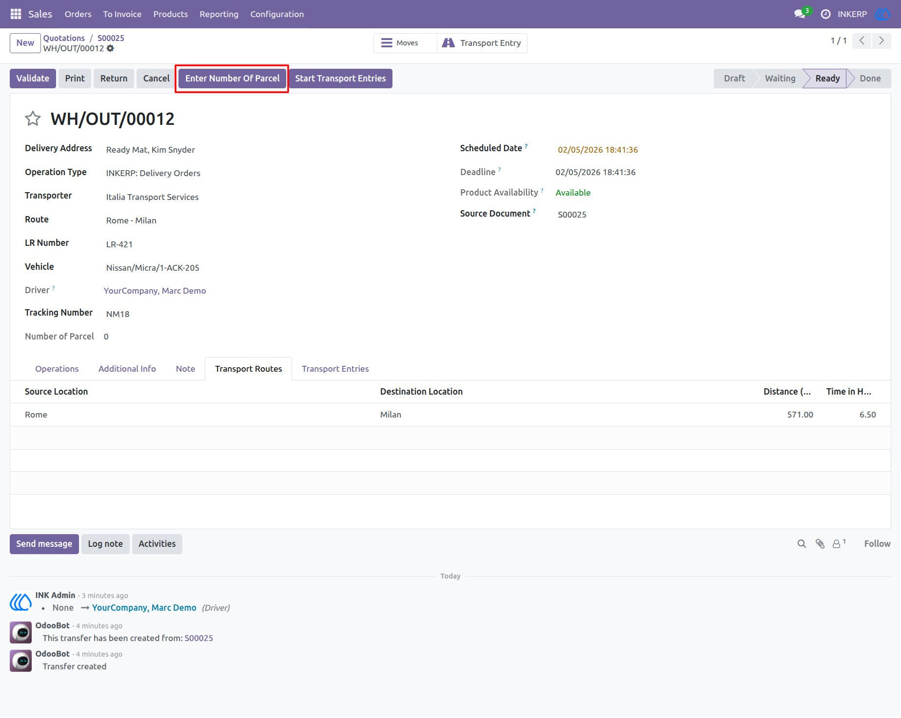Open the Orders menu
The height and width of the screenshot is (718, 901).
point(78,14)
